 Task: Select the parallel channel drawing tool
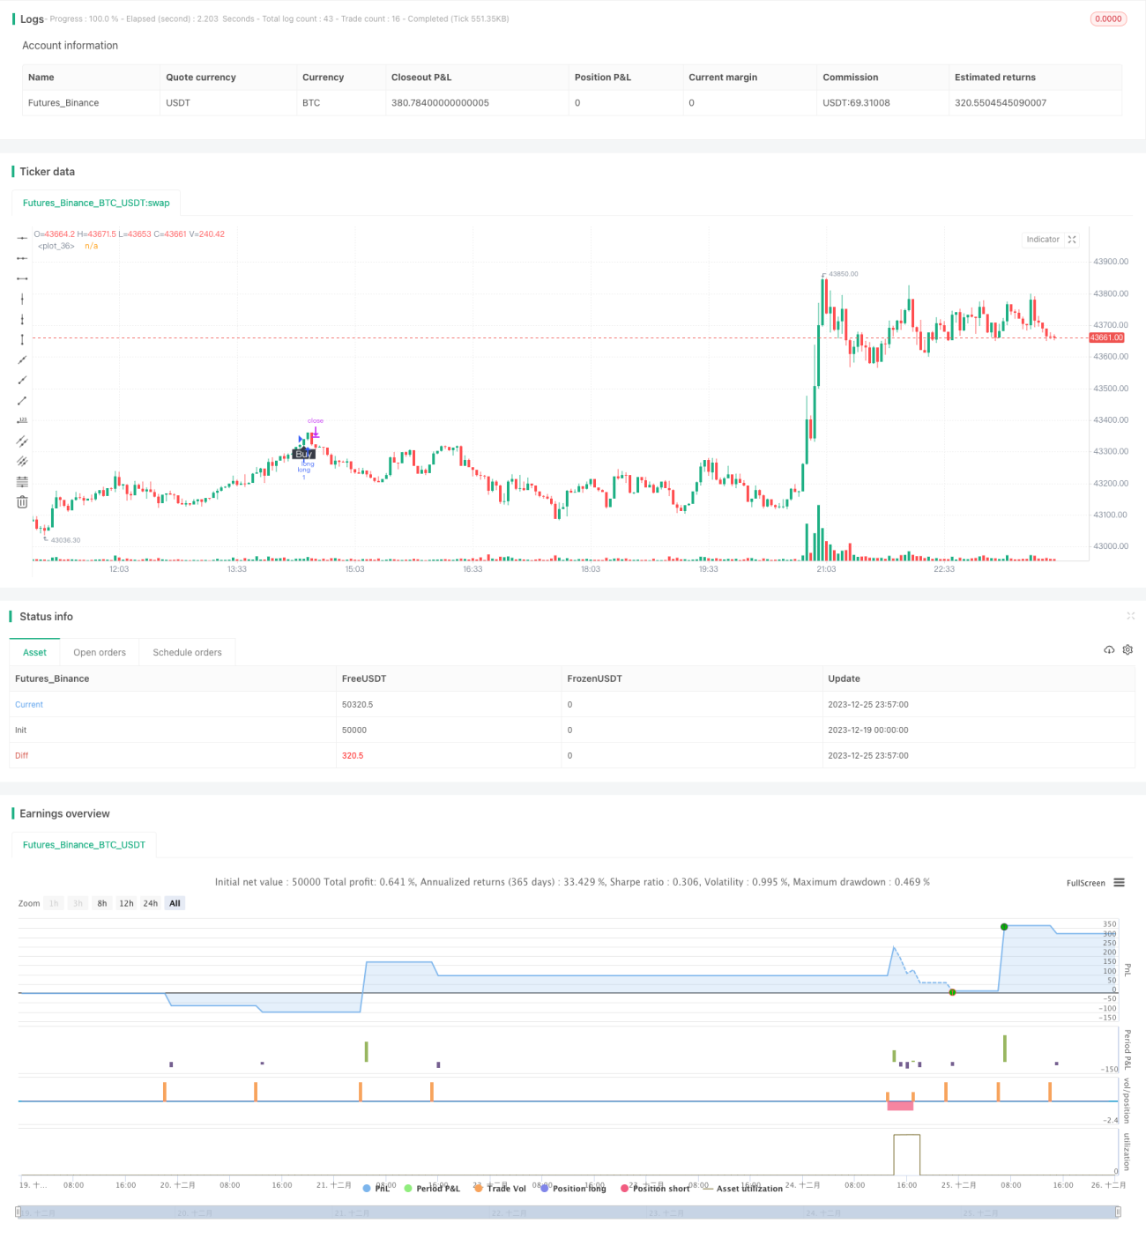22,441
